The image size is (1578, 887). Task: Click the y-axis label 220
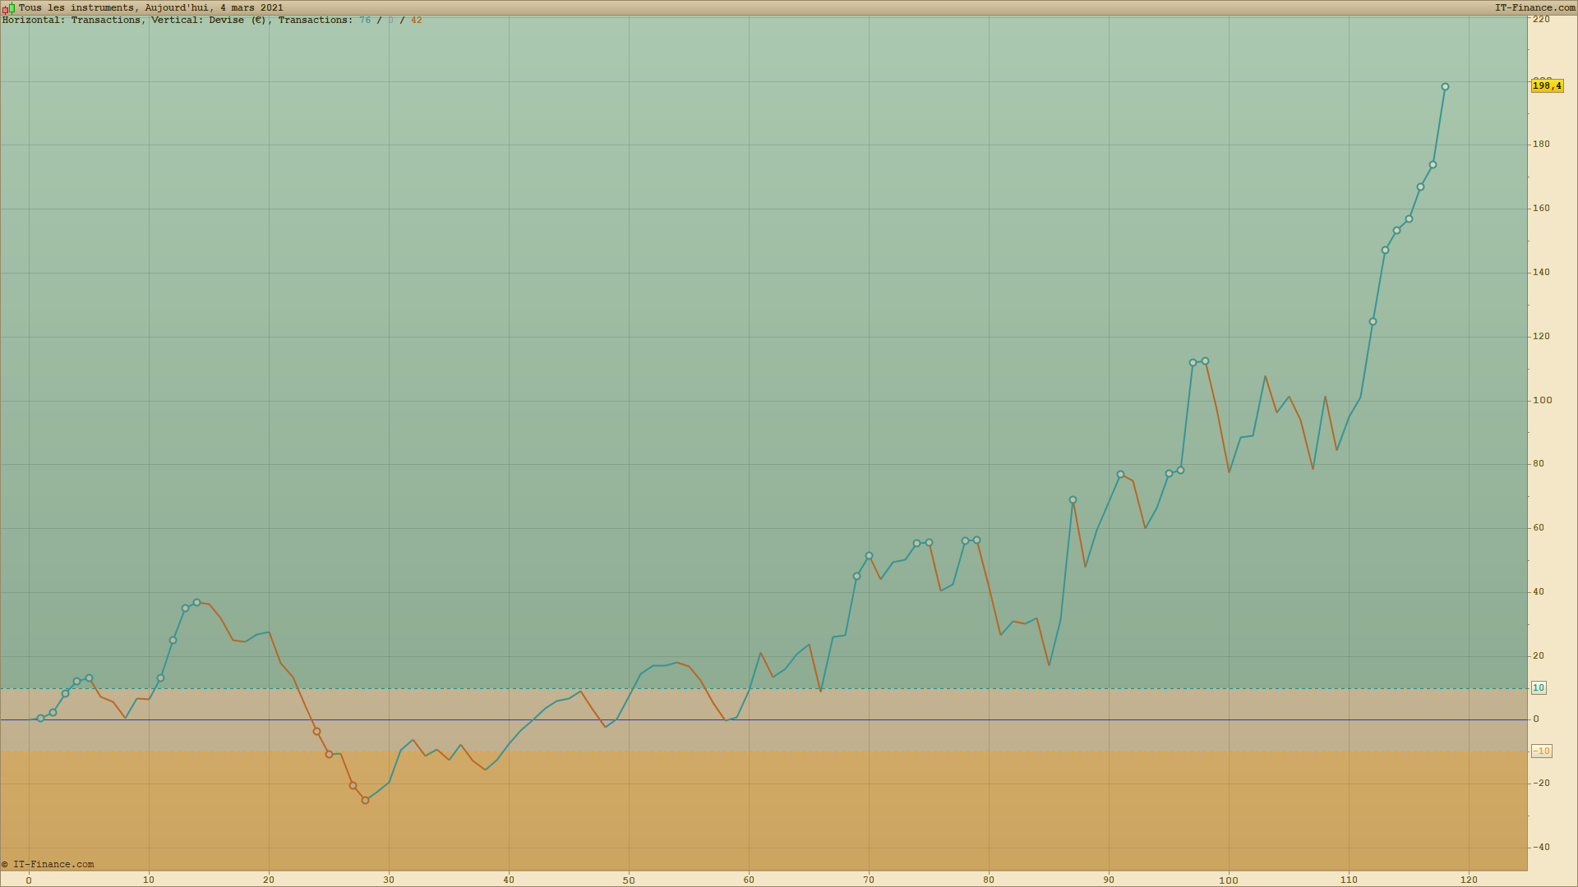[1541, 20]
